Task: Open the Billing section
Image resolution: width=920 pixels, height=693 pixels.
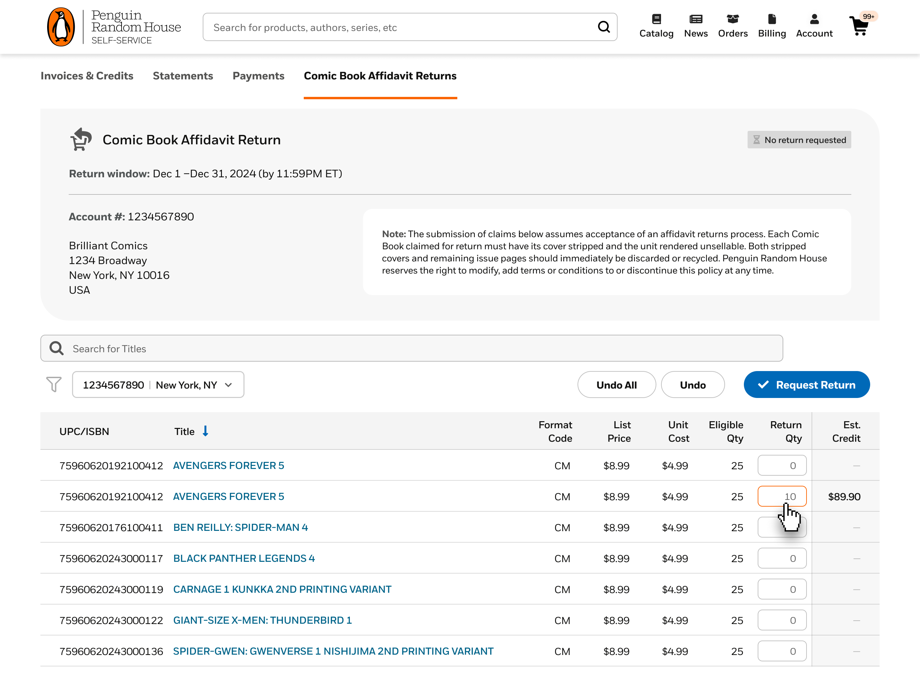Action: coord(772,26)
